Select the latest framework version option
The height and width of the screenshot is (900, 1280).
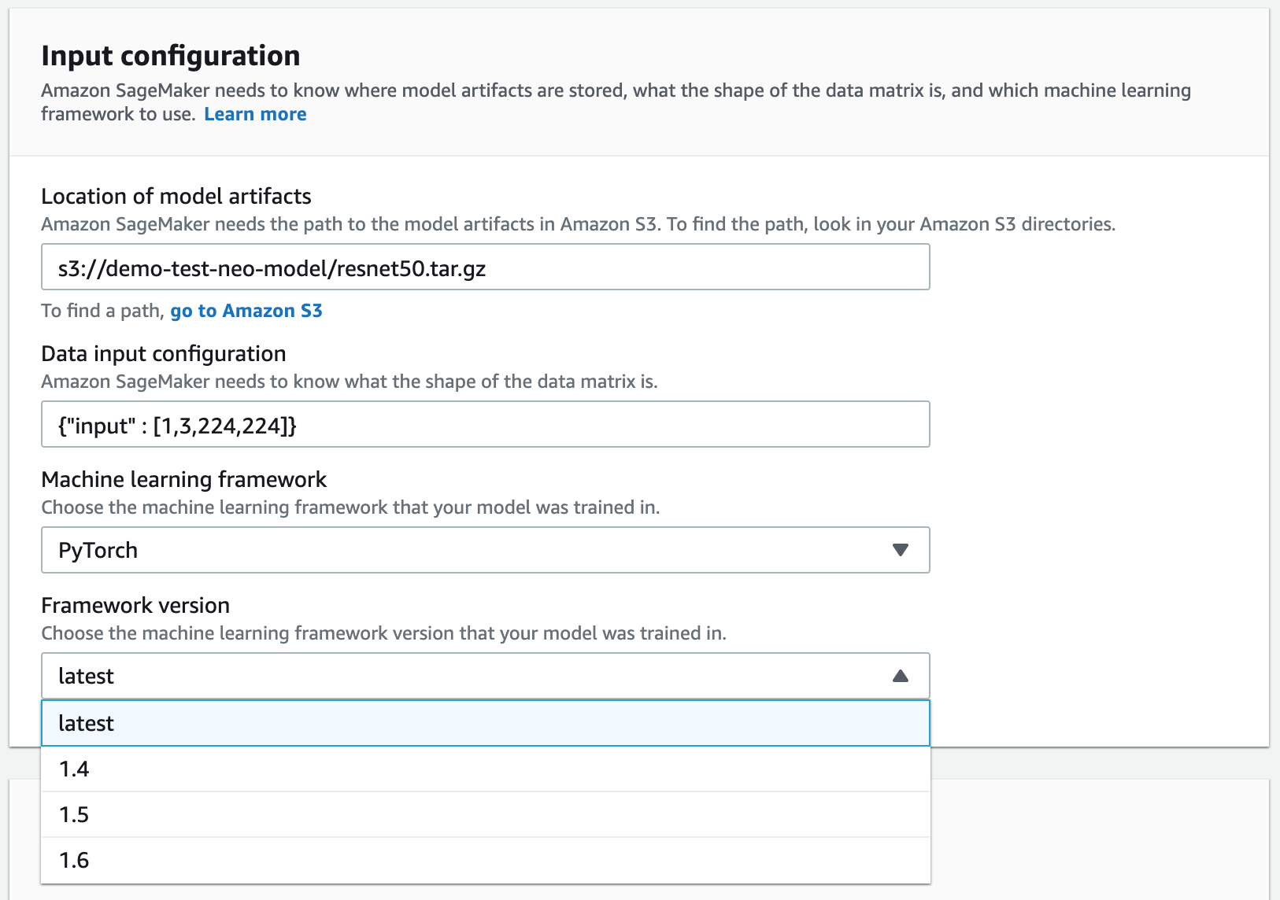point(87,723)
